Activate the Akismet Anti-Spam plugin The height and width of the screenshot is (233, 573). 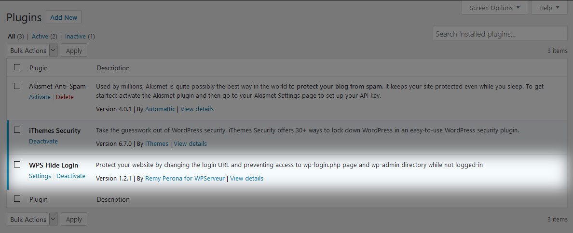pyautogui.click(x=40, y=97)
